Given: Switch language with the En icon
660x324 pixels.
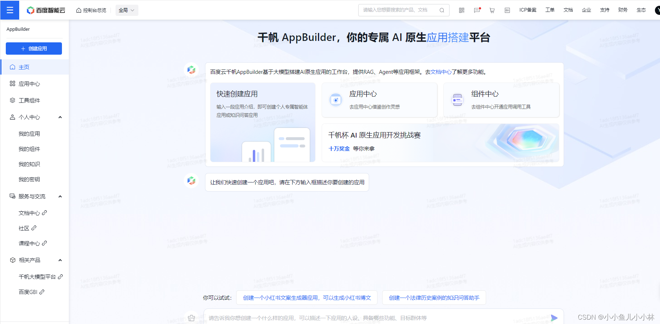Looking at the screenshot, I should coord(507,10).
